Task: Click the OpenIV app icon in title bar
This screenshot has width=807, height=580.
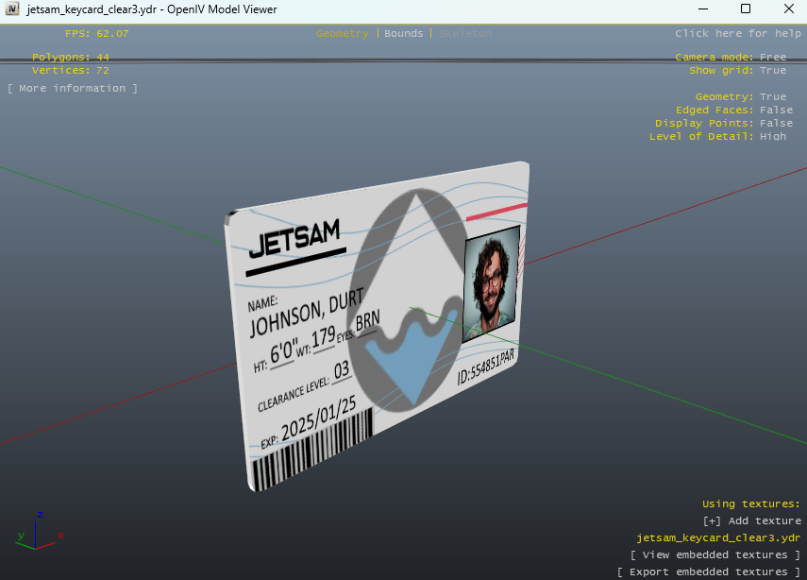Action: click(12, 9)
